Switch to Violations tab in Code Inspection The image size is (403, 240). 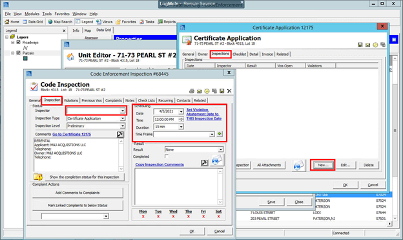[x=71, y=100]
